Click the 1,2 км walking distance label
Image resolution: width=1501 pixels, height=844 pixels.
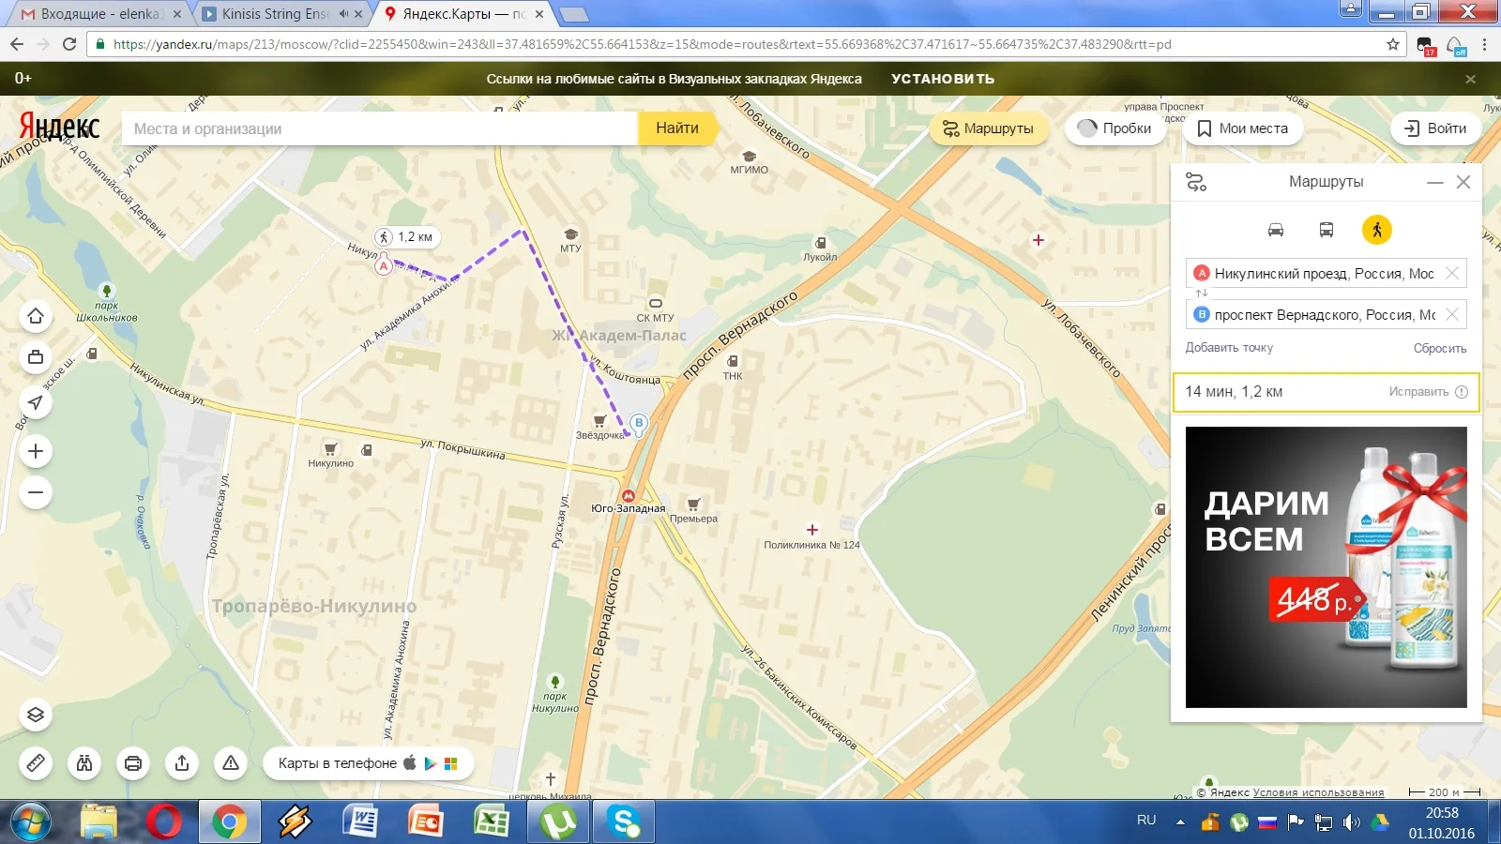pos(408,237)
